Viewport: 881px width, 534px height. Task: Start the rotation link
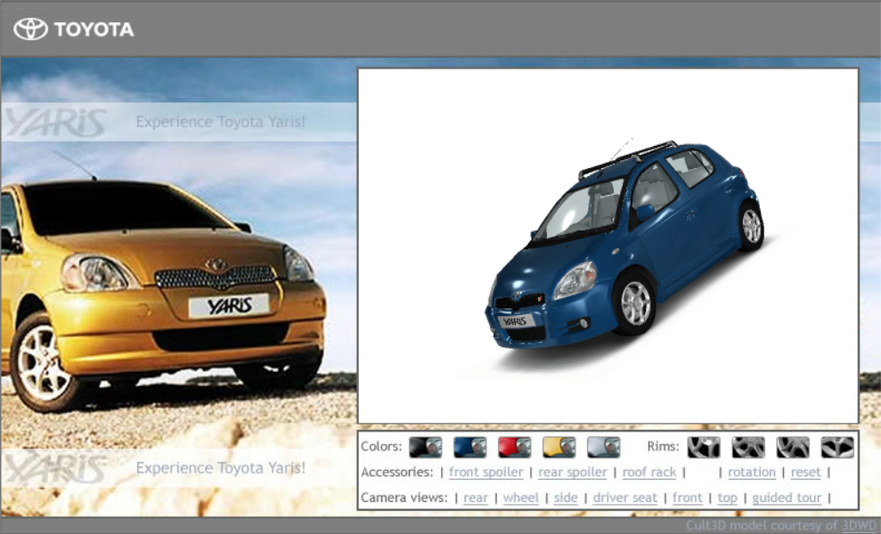[x=752, y=473]
